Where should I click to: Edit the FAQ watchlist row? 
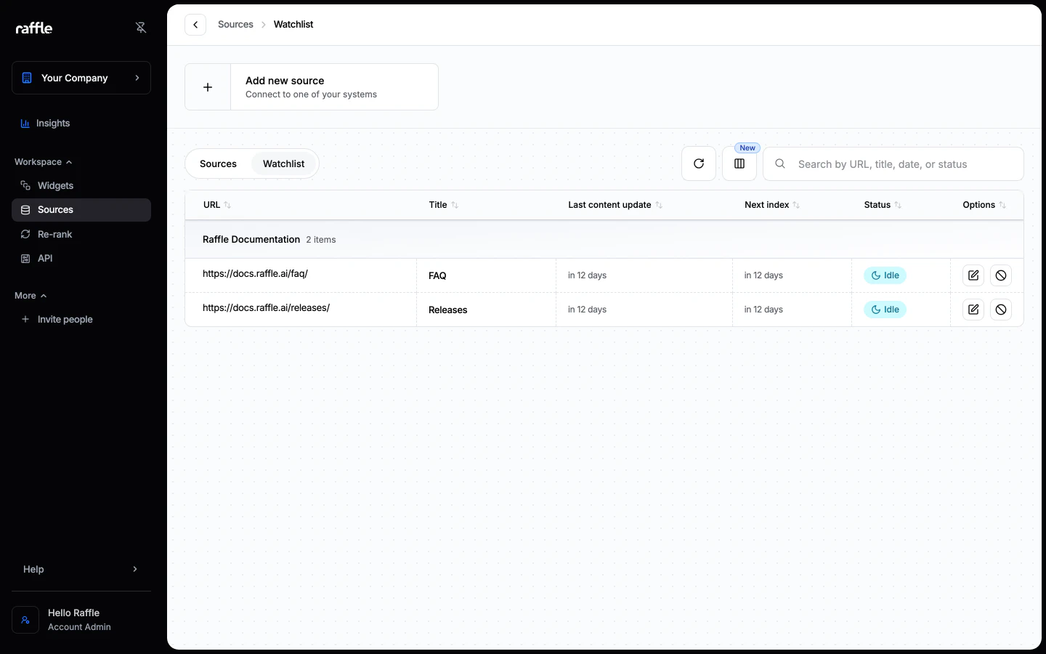973,275
